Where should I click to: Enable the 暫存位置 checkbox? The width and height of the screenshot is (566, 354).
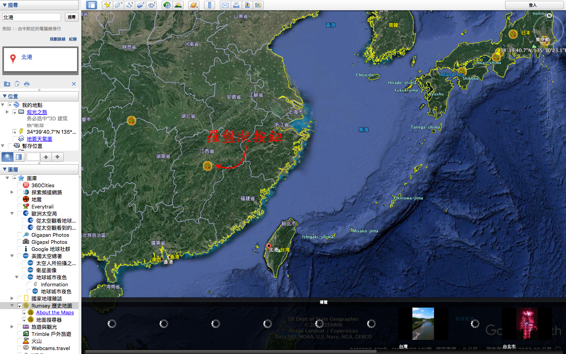(x=10, y=146)
